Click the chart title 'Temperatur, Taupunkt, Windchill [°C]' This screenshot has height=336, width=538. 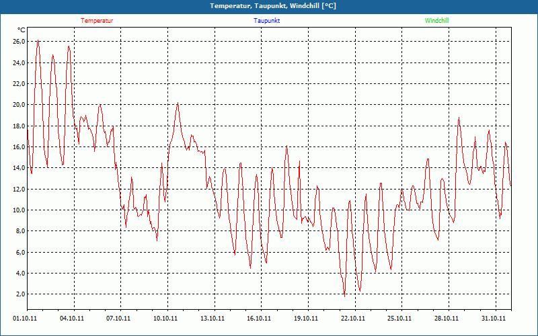click(273, 6)
